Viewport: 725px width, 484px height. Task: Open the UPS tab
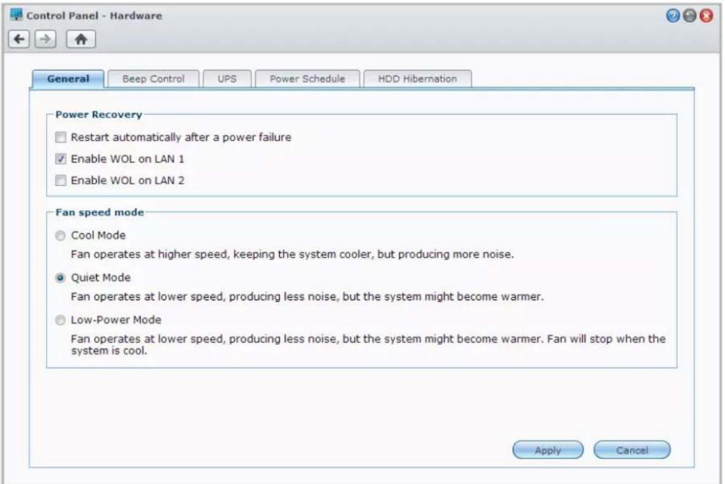[x=227, y=78]
